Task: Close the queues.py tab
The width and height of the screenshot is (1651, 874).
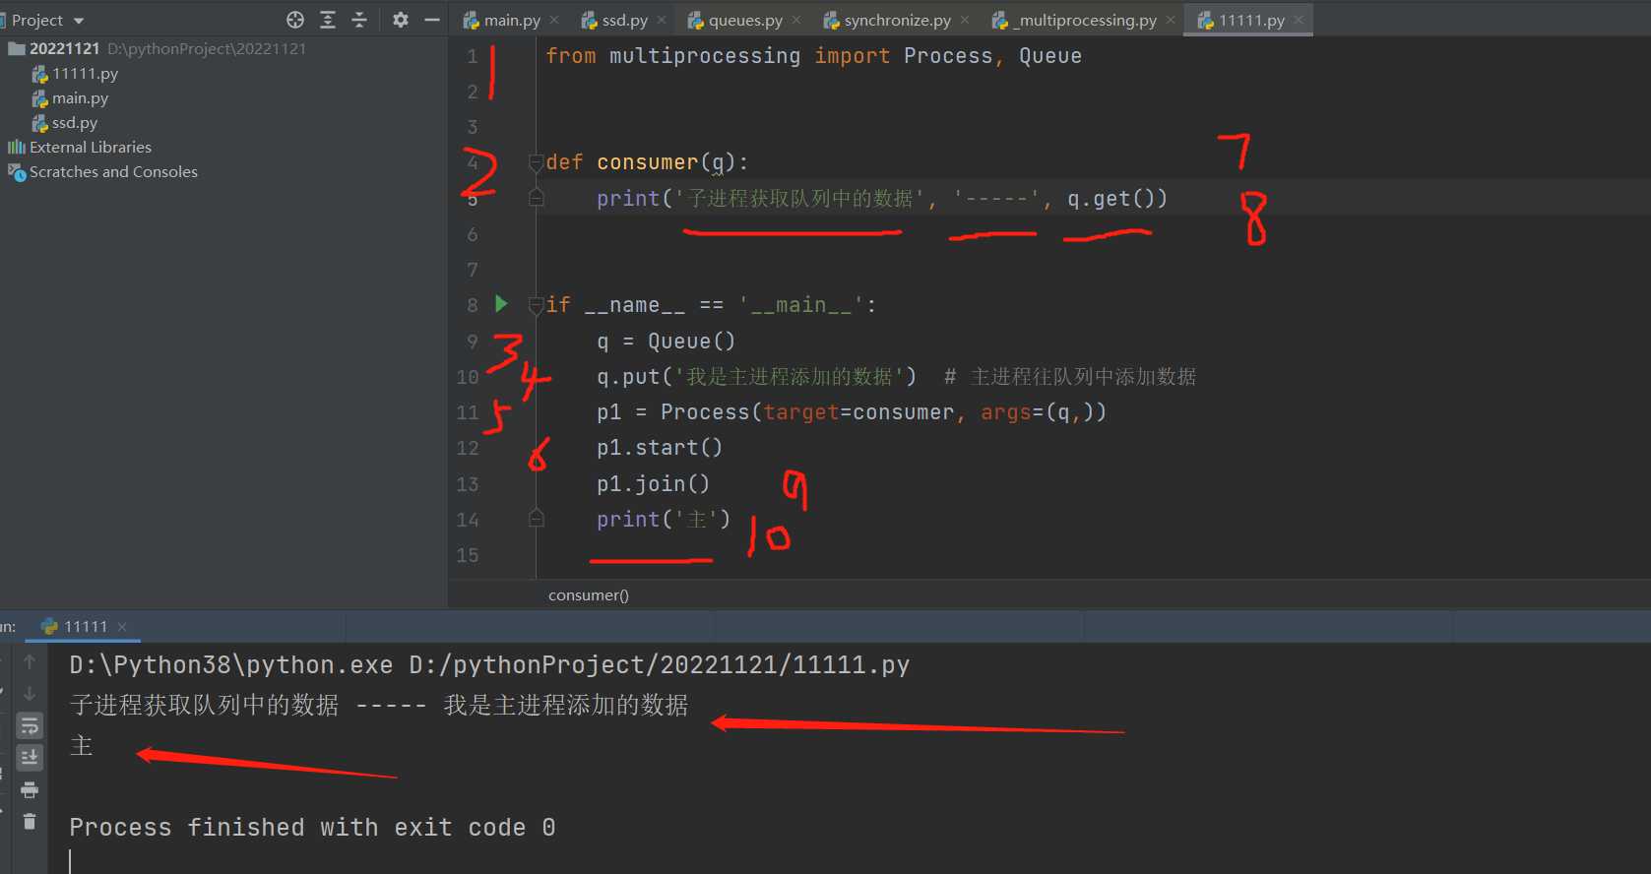Action: tap(796, 20)
